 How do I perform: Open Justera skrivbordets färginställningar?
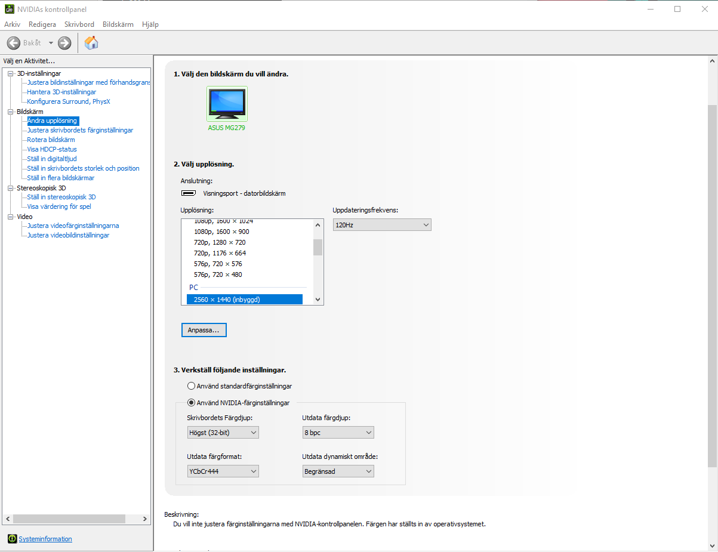click(x=80, y=130)
